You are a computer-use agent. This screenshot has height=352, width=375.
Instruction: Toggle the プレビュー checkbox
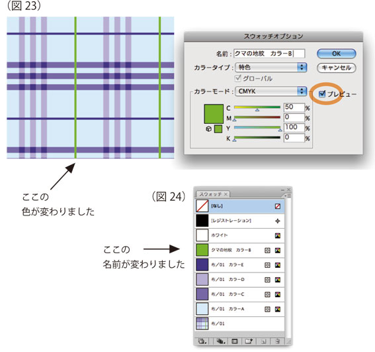click(x=322, y=93)
